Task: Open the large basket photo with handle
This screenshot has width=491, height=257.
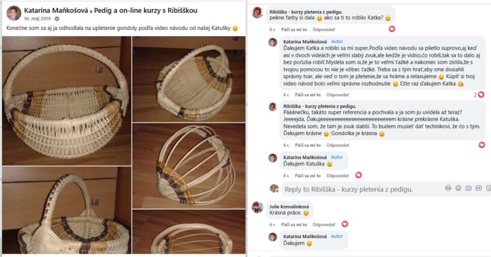Action: point(66,101)
